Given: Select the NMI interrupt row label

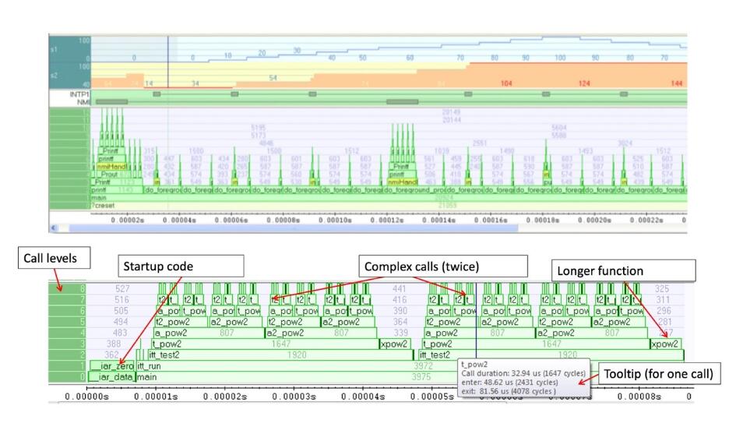Looking at the screenshot, I should [69, 102].
